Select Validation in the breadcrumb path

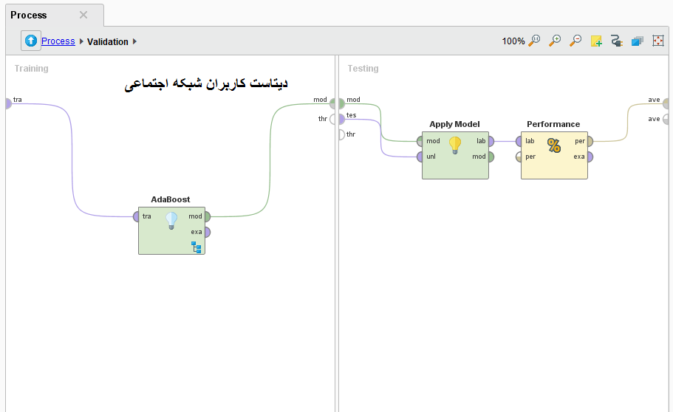(107, 42)
